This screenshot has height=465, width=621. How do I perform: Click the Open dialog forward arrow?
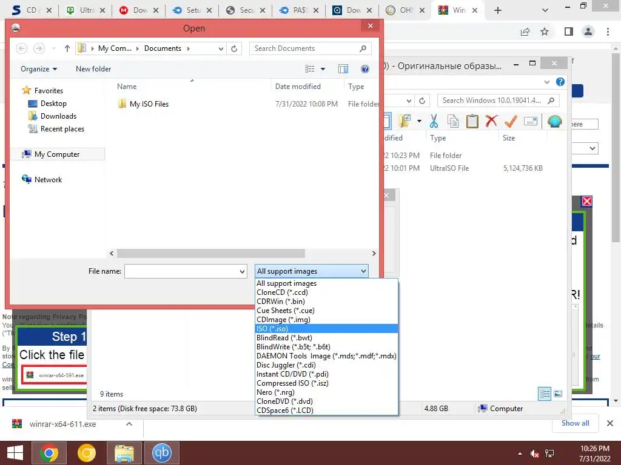pos(39,48)
